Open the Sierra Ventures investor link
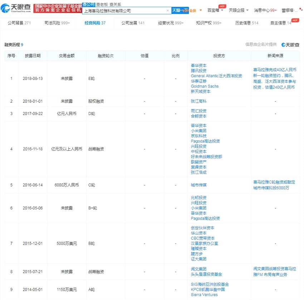Viewport: 304px width, 300px height. click(x=204, y=295)
